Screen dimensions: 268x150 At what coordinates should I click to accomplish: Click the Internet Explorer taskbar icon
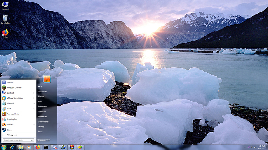pos(12,147)
